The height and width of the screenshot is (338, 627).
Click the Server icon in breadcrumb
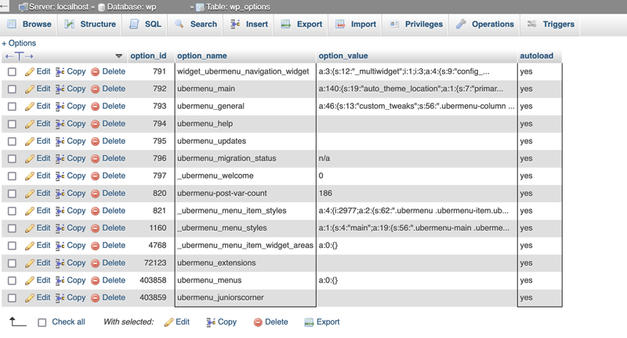[24, 7]
